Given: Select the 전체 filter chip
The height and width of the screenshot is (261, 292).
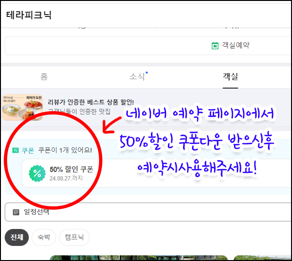Looking at the screenshot, I should 17,237.
